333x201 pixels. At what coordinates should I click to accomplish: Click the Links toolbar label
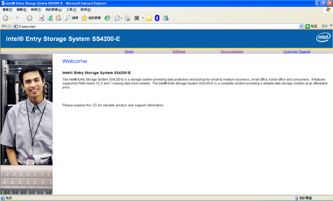coord(324,26)
